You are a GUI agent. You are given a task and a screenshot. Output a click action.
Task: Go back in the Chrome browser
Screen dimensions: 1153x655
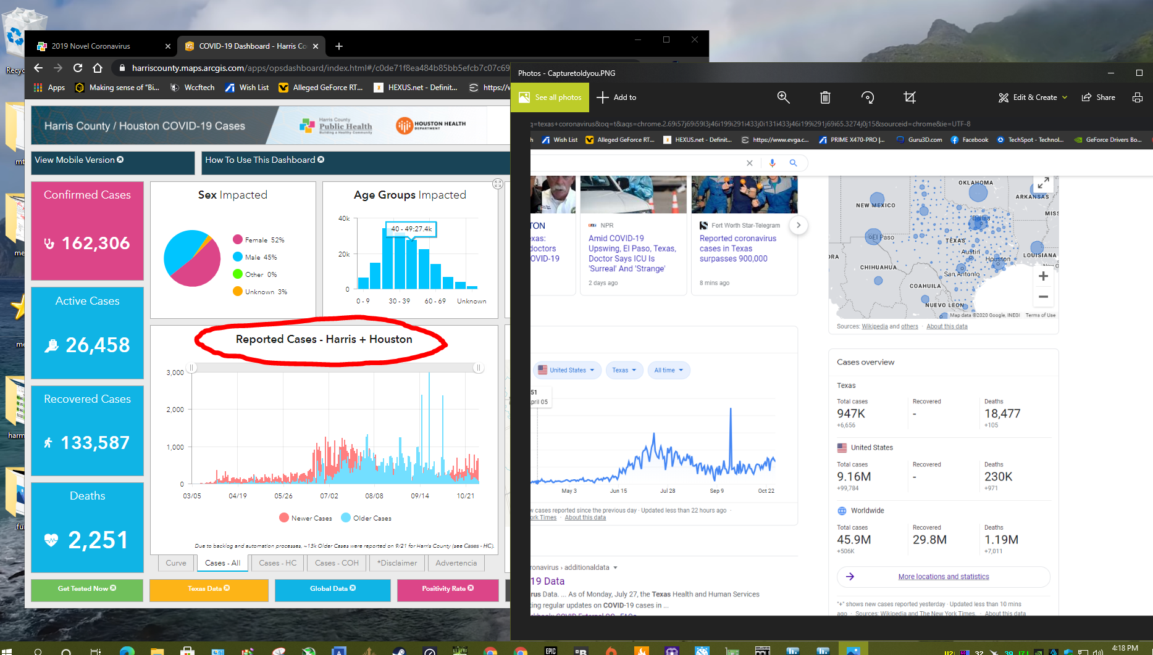38,68
